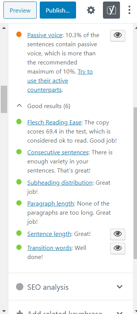Toggle Passive voice highlighting eye button

(118, 36)
